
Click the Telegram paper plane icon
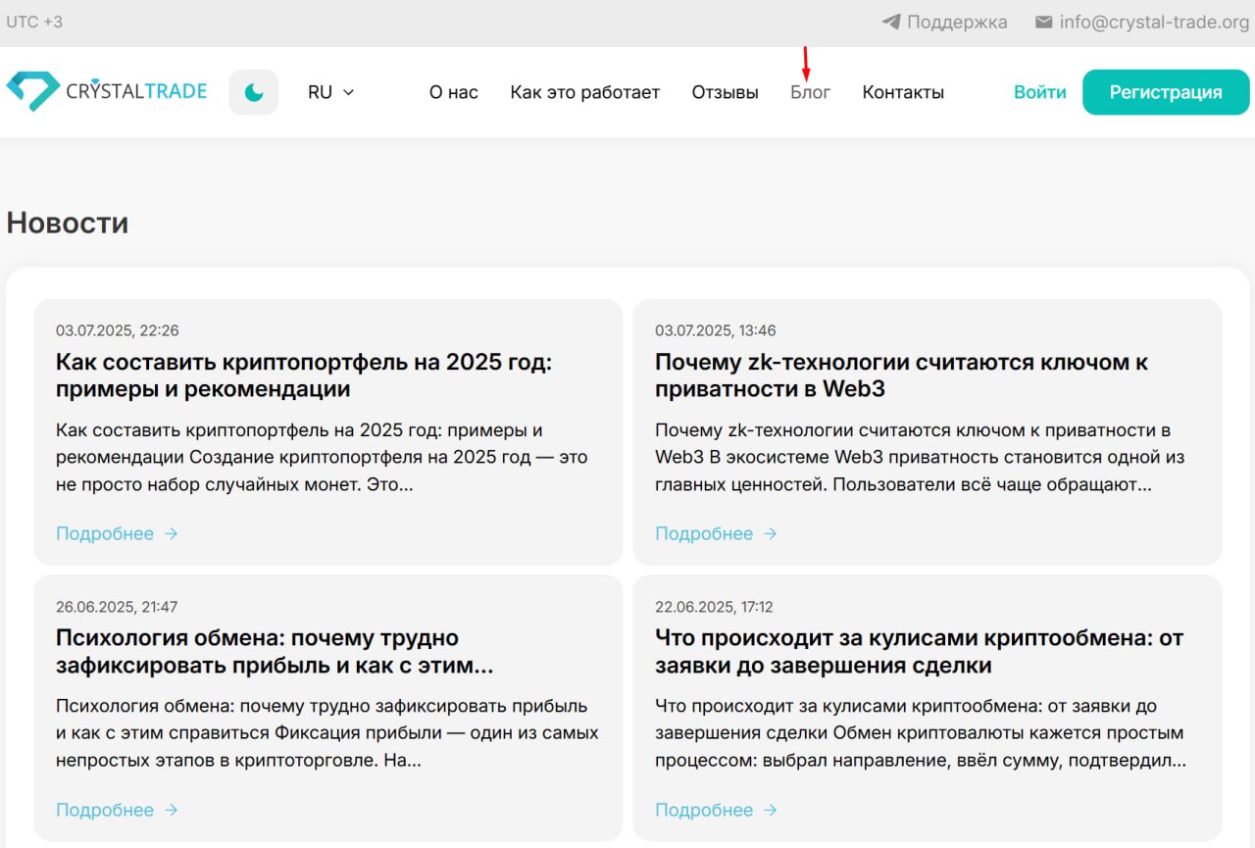click(890, 22)
